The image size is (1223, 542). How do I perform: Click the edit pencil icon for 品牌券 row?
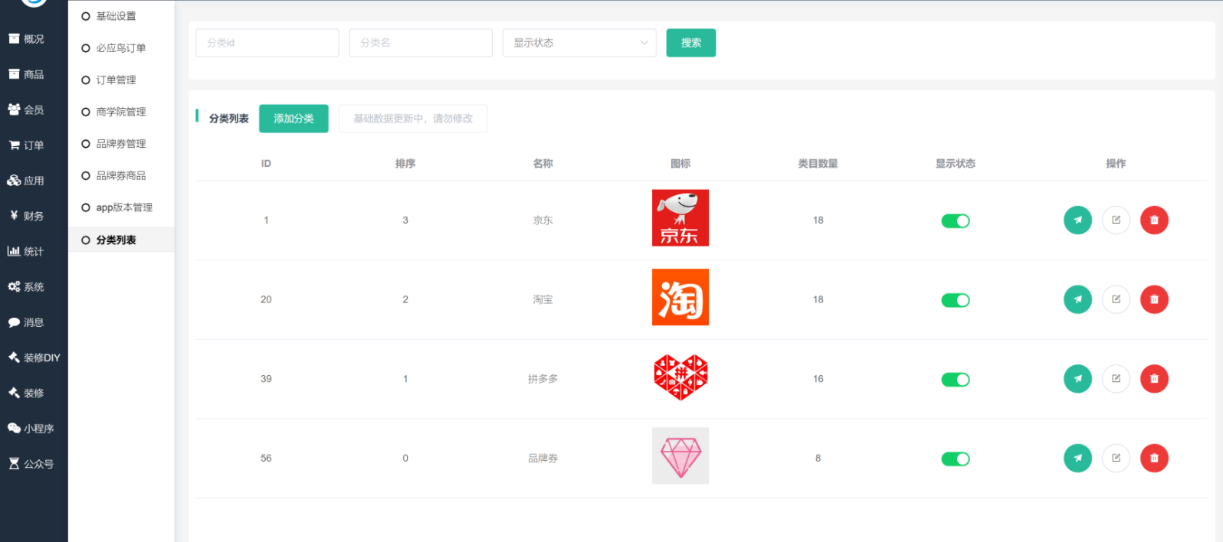pyautogui.click(x=1116, y=459)
